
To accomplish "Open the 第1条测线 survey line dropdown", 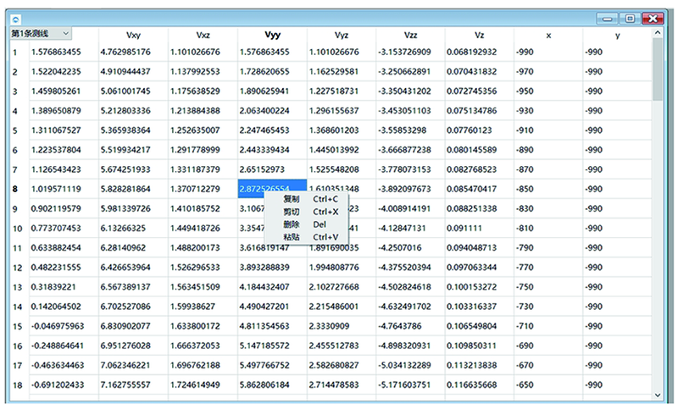I will point(41,33).
